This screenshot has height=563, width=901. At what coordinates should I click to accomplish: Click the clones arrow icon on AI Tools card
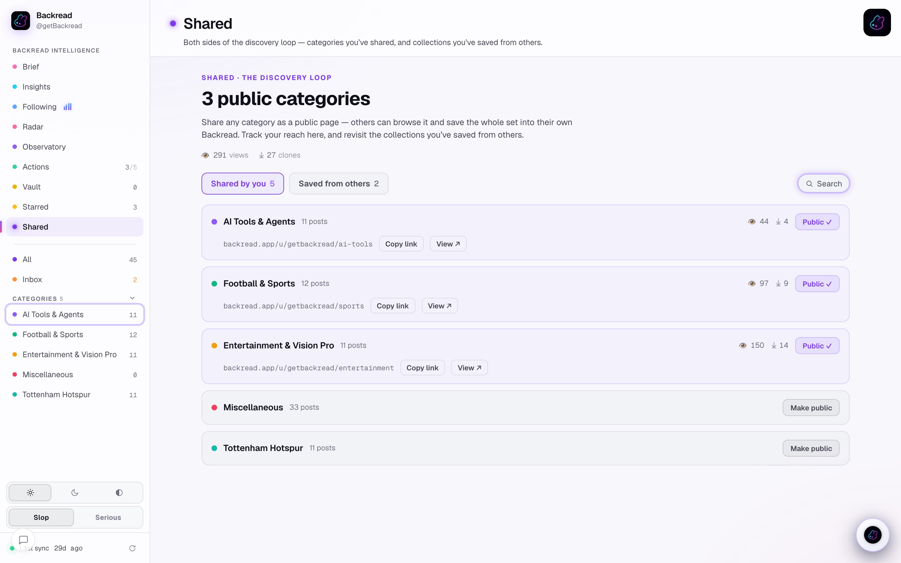[x=778, y=221]
